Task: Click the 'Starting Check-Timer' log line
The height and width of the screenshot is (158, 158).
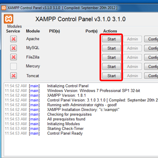Action: (x=65, y=129)
